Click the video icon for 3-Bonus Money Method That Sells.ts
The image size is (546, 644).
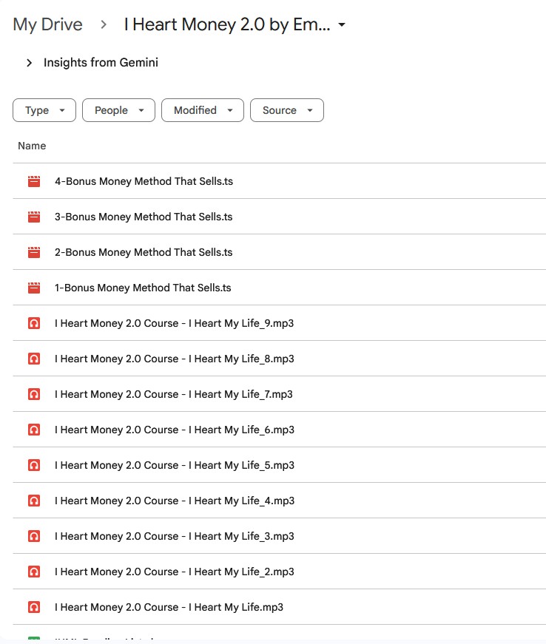[x=33, y=217]
